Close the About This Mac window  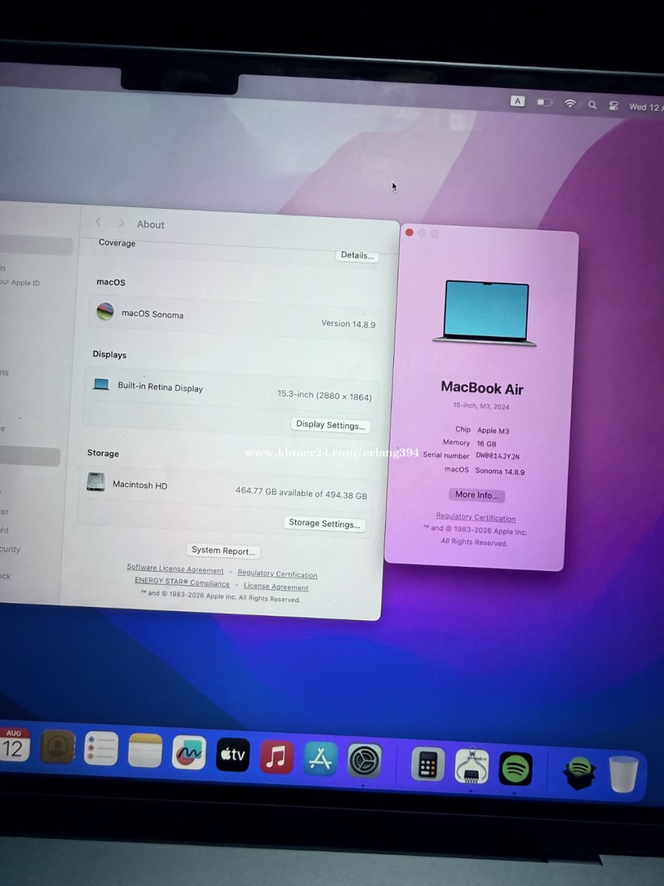[x=410, y=232]
